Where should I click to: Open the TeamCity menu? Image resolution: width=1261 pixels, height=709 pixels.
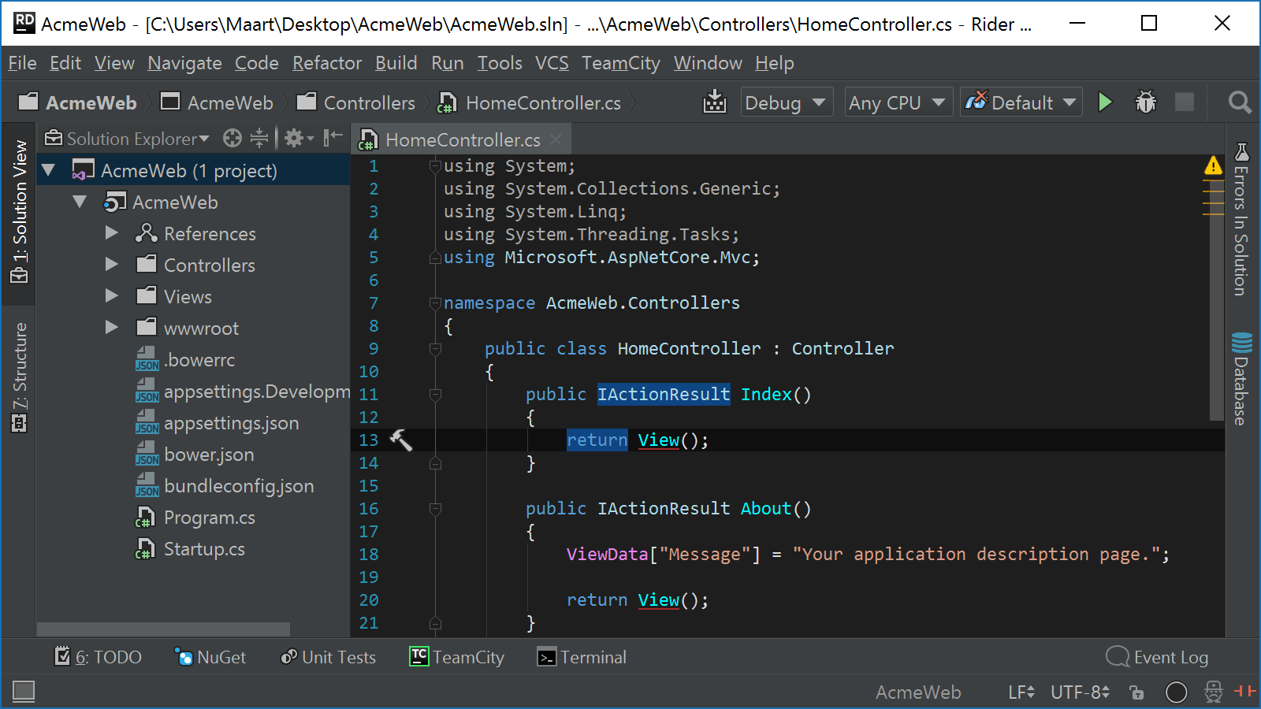(621, 63)
